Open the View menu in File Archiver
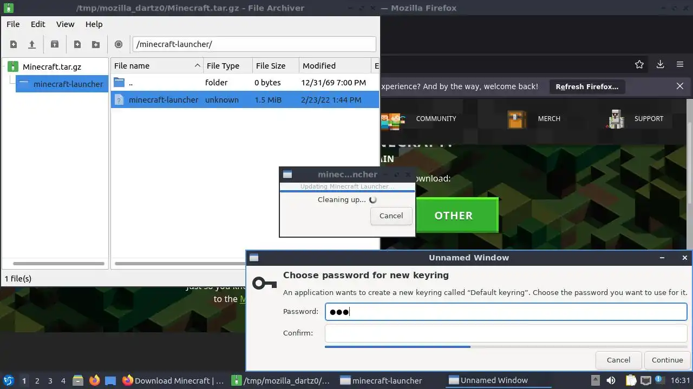Image resolution: width=693 pixels, height=389 pixels. (66, 24)
